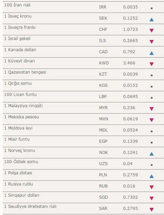
Task: Click the red down arrow for KWD
Action: [x=151, y=64]
